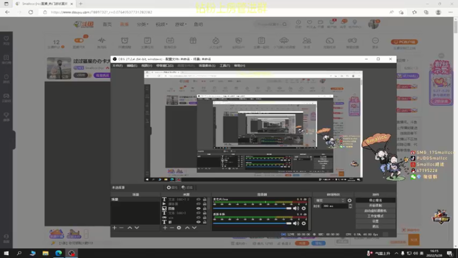Move the source up in the sources list
The image size is (458, 258).
[x=187, y=228]
